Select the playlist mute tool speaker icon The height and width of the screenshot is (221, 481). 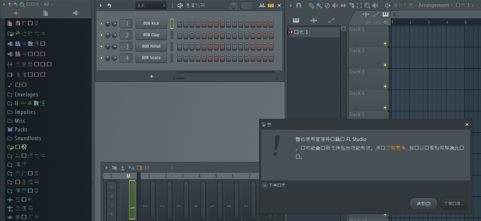tap(335, 5)
